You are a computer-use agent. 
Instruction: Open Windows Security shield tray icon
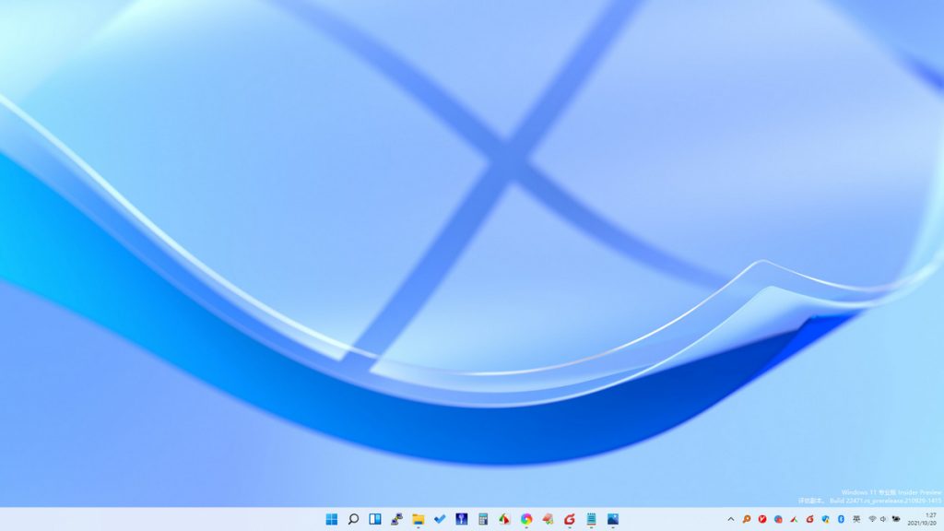(x=825, y=519)
